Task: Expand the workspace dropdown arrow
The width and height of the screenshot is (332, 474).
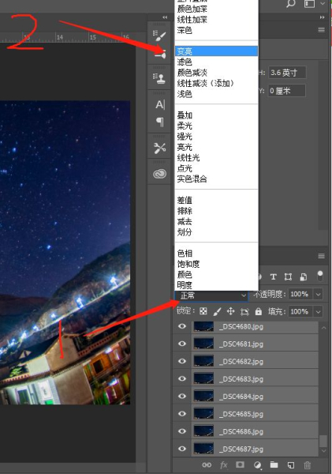Action: pos(323,4)
